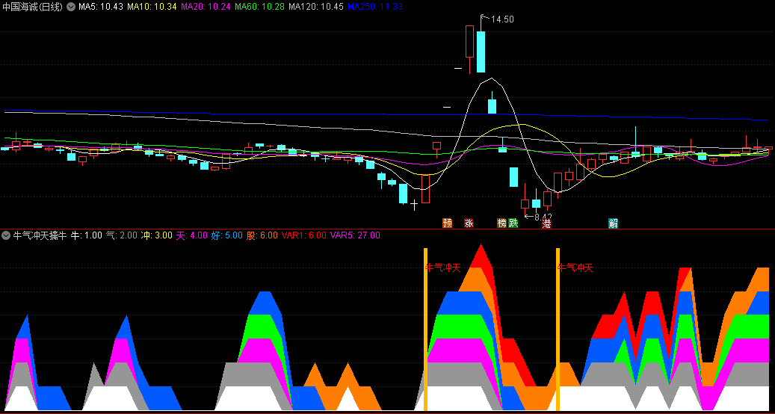This screenshot has height=414, width=775.
Task: Click the second yellow vertical signal bar
Action: point(558,329)
